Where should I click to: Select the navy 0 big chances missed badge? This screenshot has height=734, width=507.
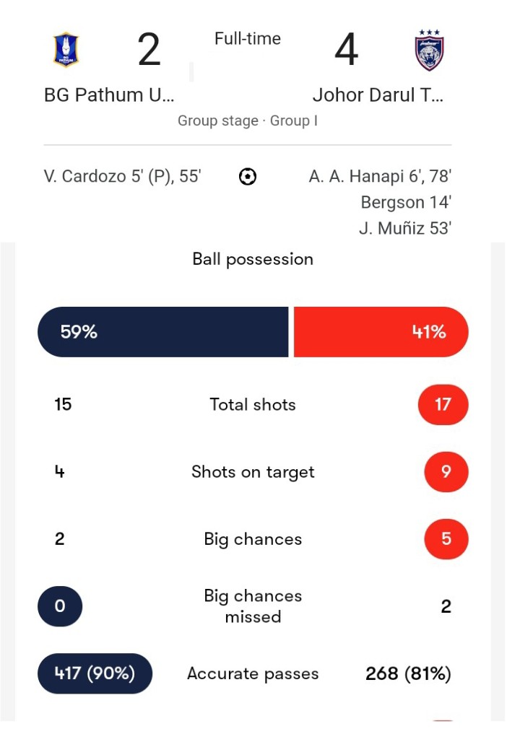(60, 606)
